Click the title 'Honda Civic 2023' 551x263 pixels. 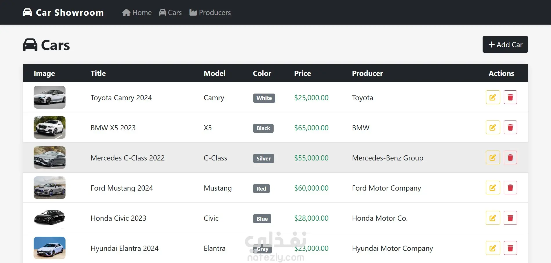[118, 218]
